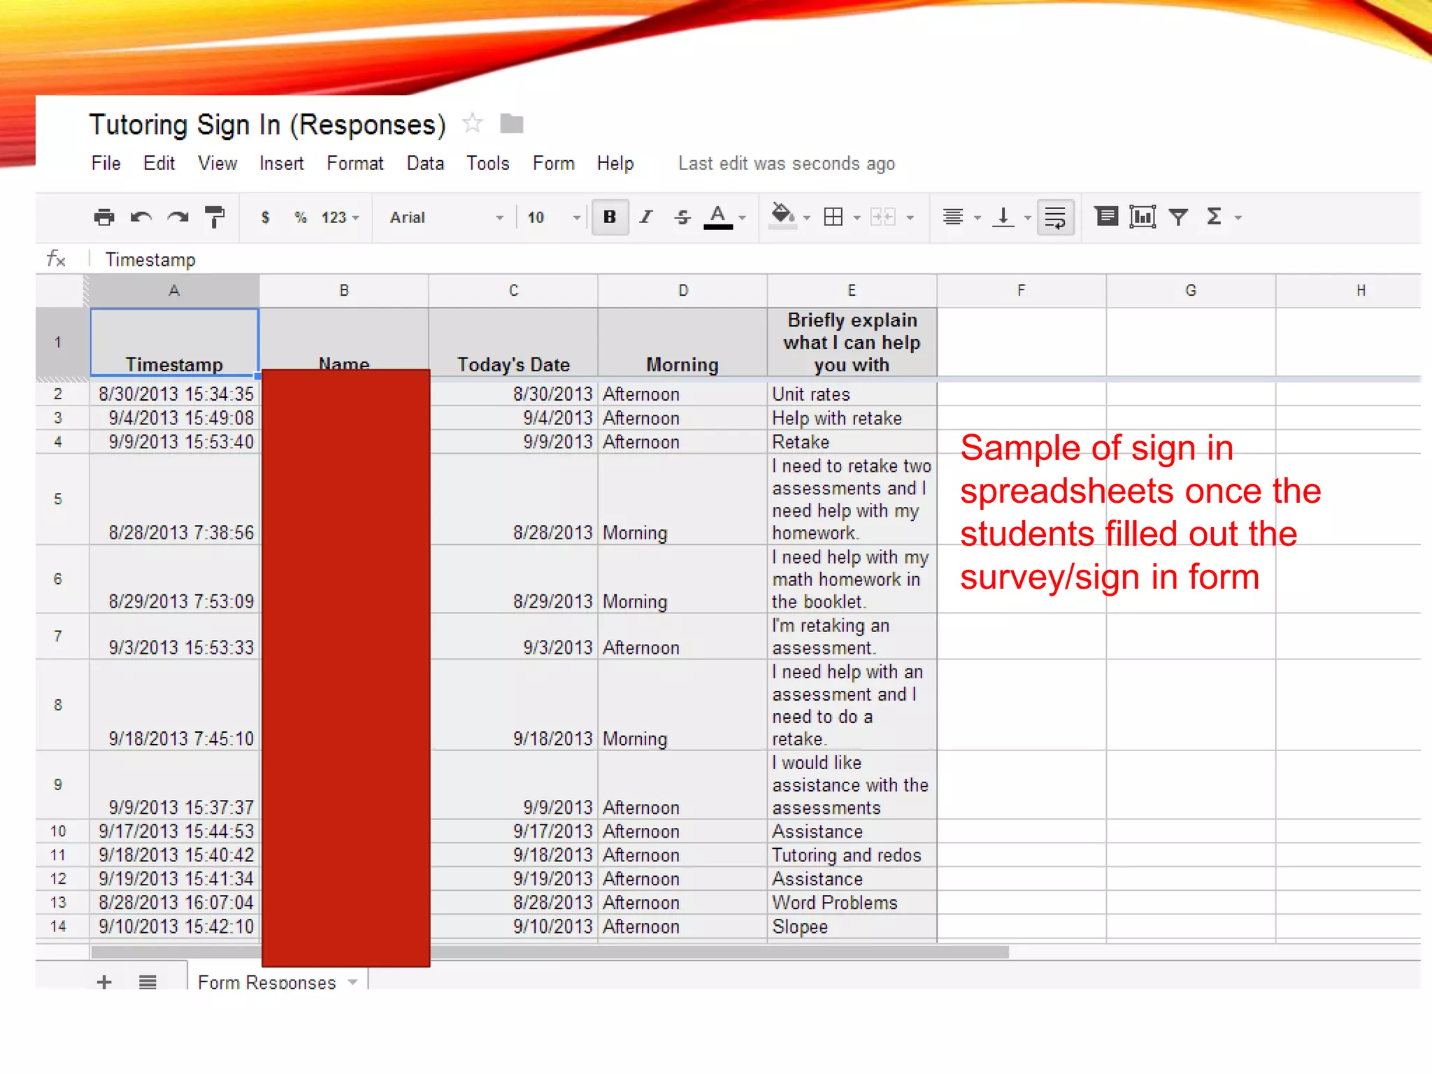The width and height of the screenshot is (1432, 1074).
Task: Open the font size 10 dropdown
Action: click(554, 217)
